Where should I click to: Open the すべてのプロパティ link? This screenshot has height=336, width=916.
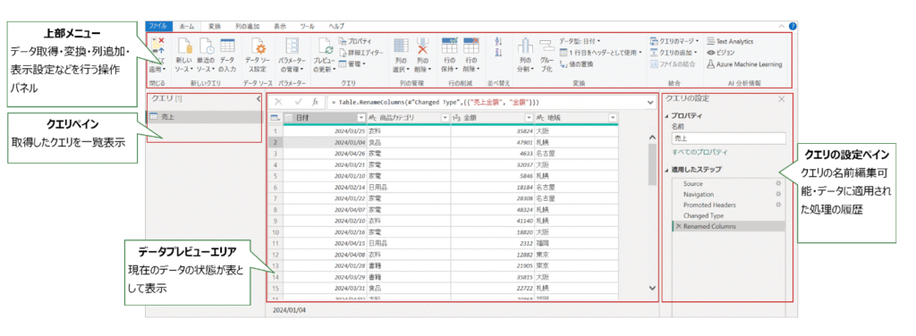700,152
